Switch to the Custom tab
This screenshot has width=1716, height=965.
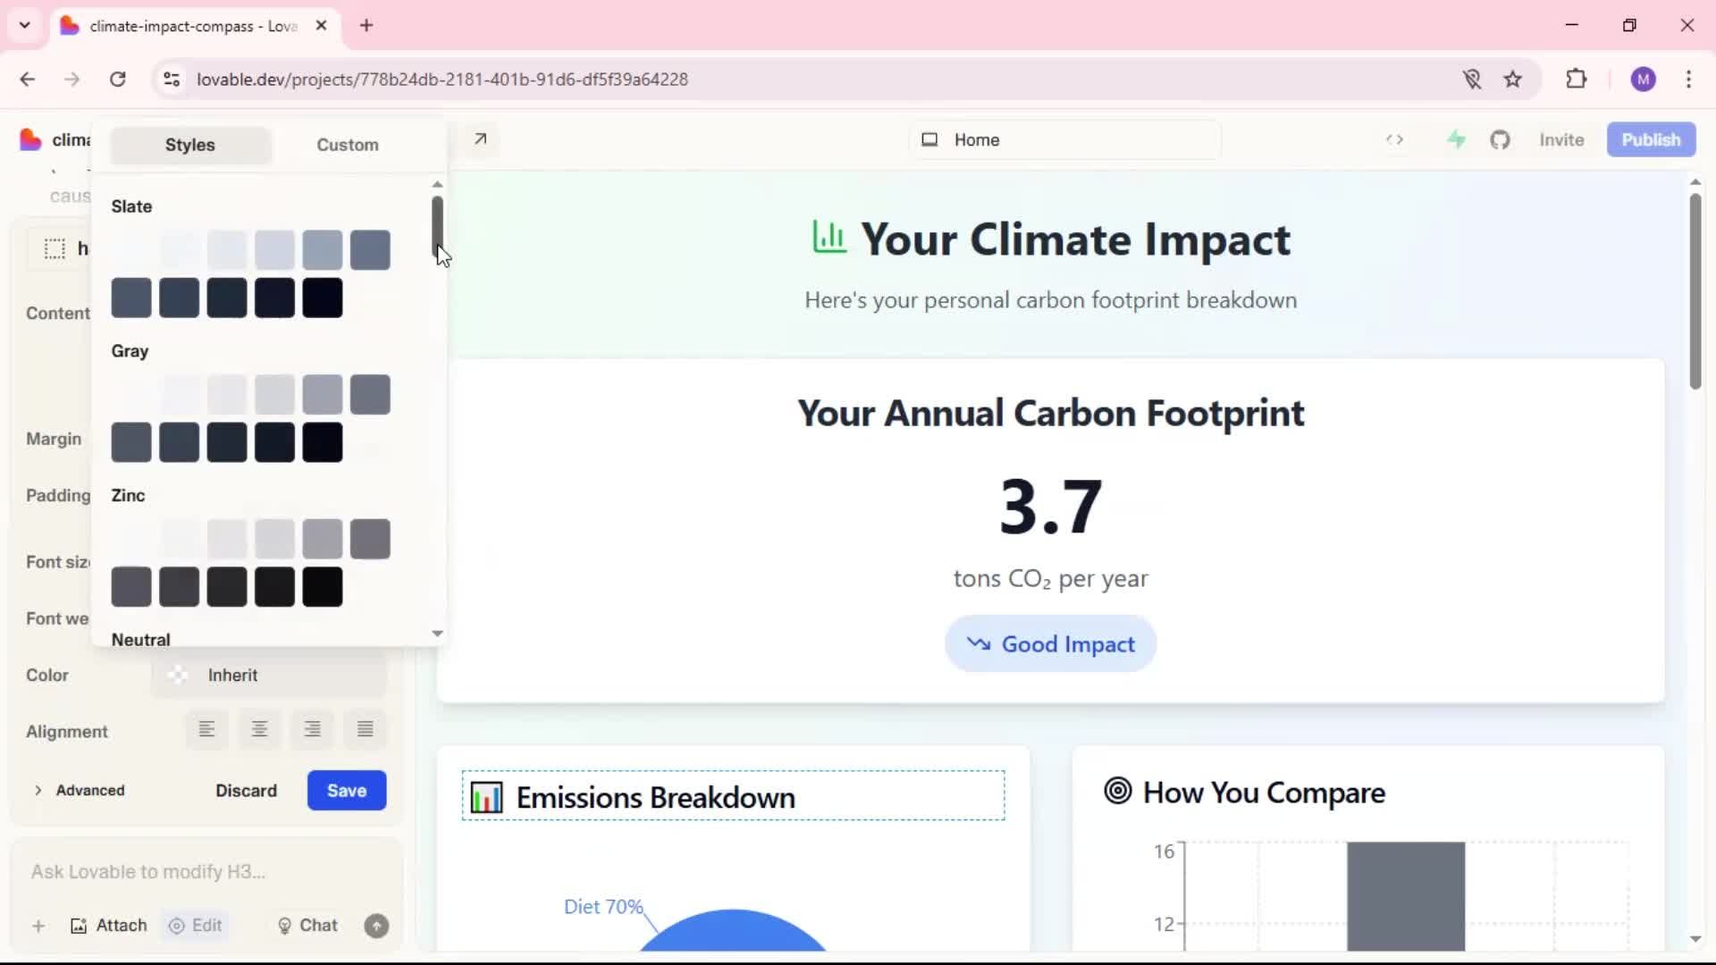tap(348, 145)
